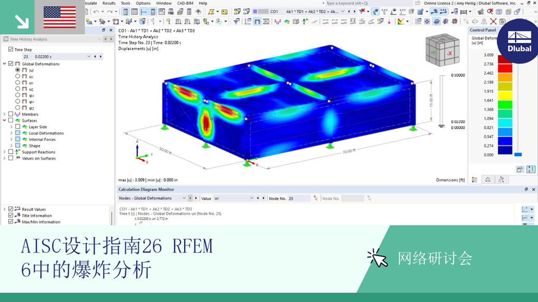Uncheck the Global Deformations checkbox

click(11, 63)
